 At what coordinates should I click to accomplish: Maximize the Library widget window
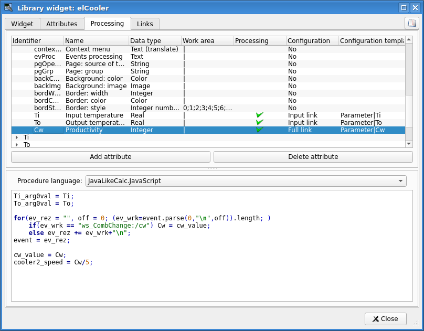(404, 7)
